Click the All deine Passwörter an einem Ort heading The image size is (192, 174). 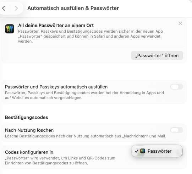tap(56, 25)
